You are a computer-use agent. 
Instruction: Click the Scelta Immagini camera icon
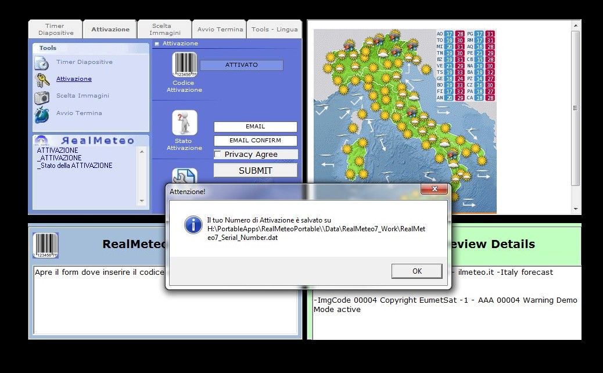pos(41,98)
